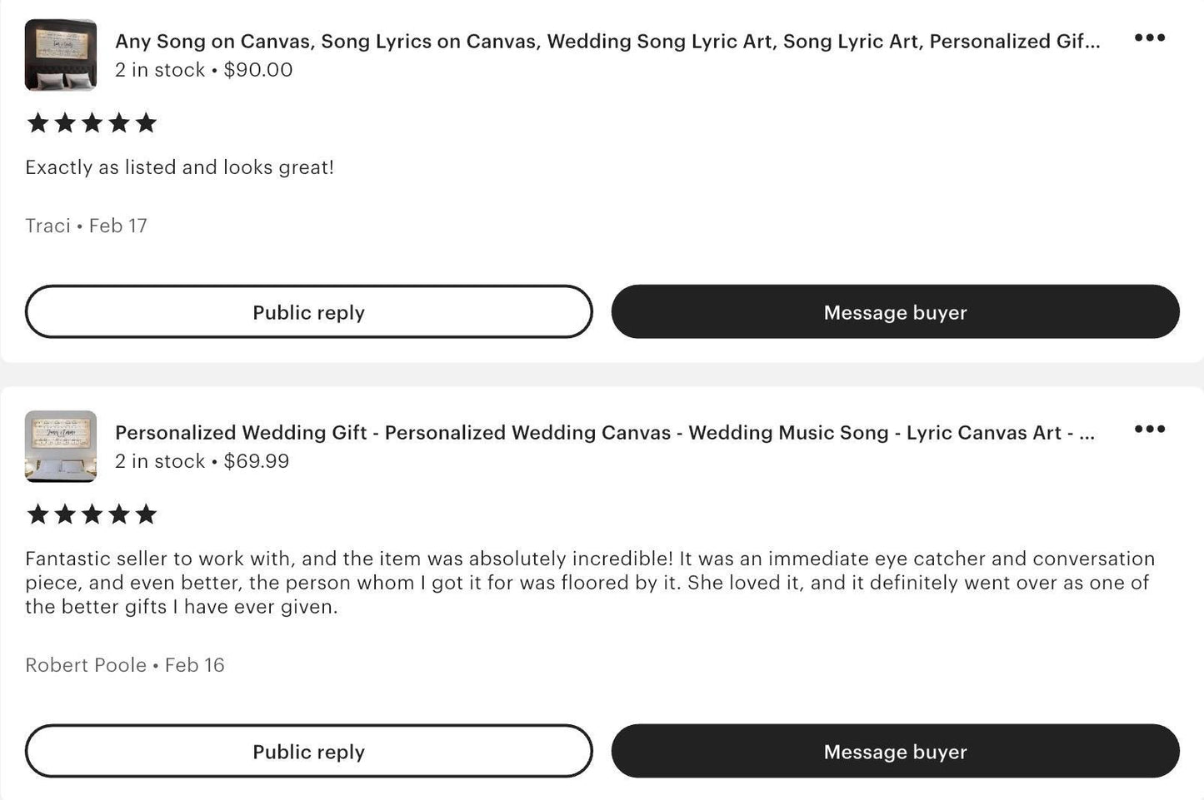This screenshot has width=1204, height=800.
Task: Open options menu for Traci's review
Action: (1150, 37)
